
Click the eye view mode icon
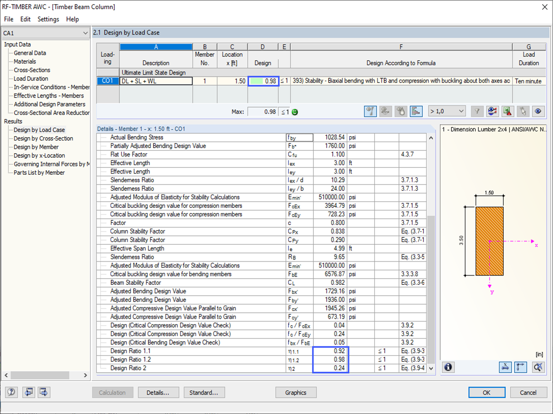[538, 111]
